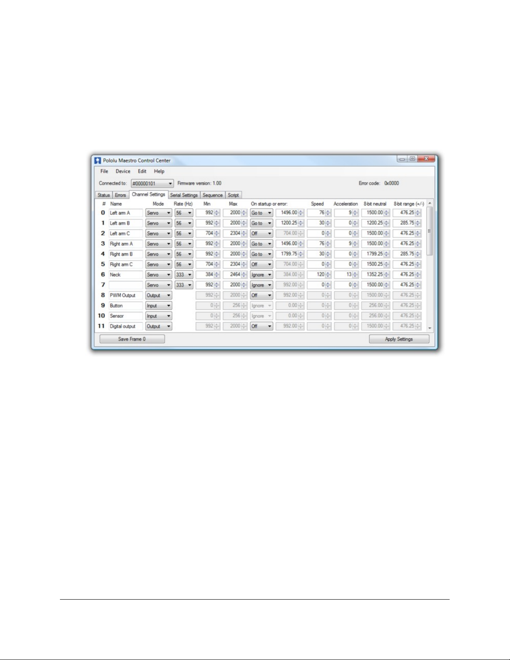The image size is (510, 660).
Task: Open the Device menu
Action: pyautogui.click(x=123, y=171)
